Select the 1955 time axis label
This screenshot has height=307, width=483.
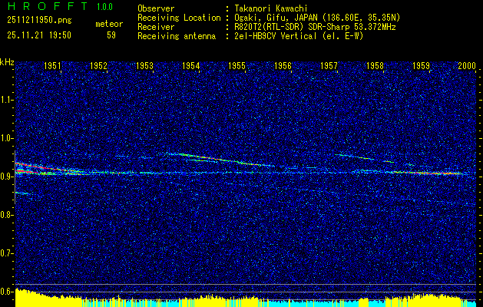237,67
